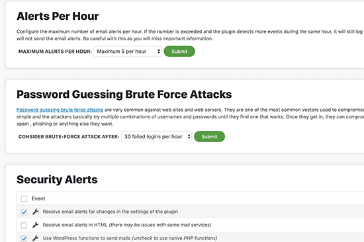Open the Maximum Alerts Per Hour dropdown
Image resolution: width=364 pixels, height=242 pixels.
click(128, 52)
